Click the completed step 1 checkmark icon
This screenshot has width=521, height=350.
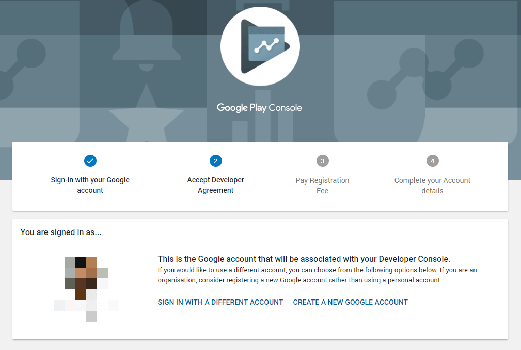pos(90,161)
